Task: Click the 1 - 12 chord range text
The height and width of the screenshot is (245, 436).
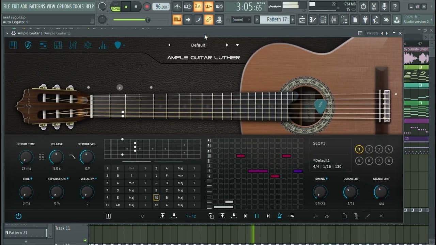Action: tap(191, 216)
